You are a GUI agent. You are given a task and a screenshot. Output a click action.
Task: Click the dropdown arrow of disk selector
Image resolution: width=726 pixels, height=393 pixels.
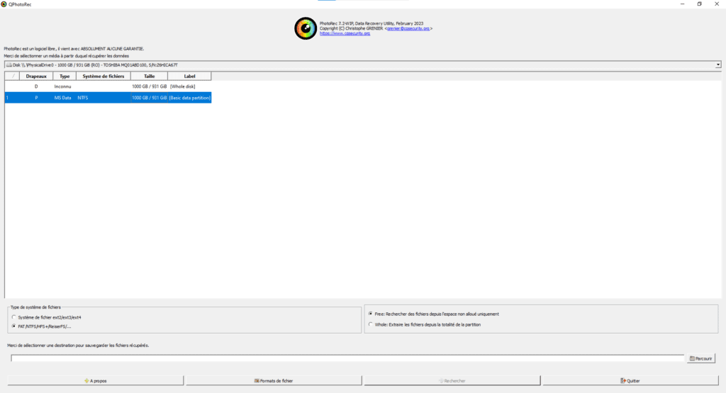point(717,64)
